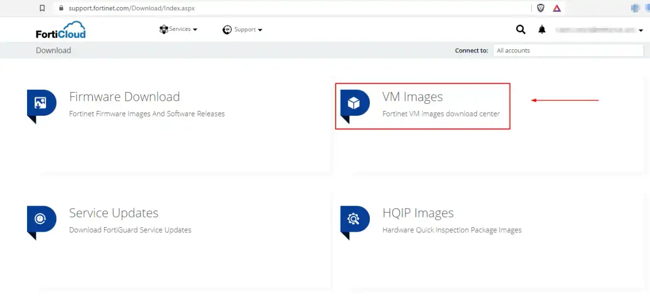The width and height of the screenshot is (650, 296).
Task: Click the Download breadcrumb text
Action: [53, 50]
